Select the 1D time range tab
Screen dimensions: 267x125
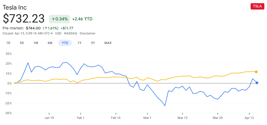[8, 43]
